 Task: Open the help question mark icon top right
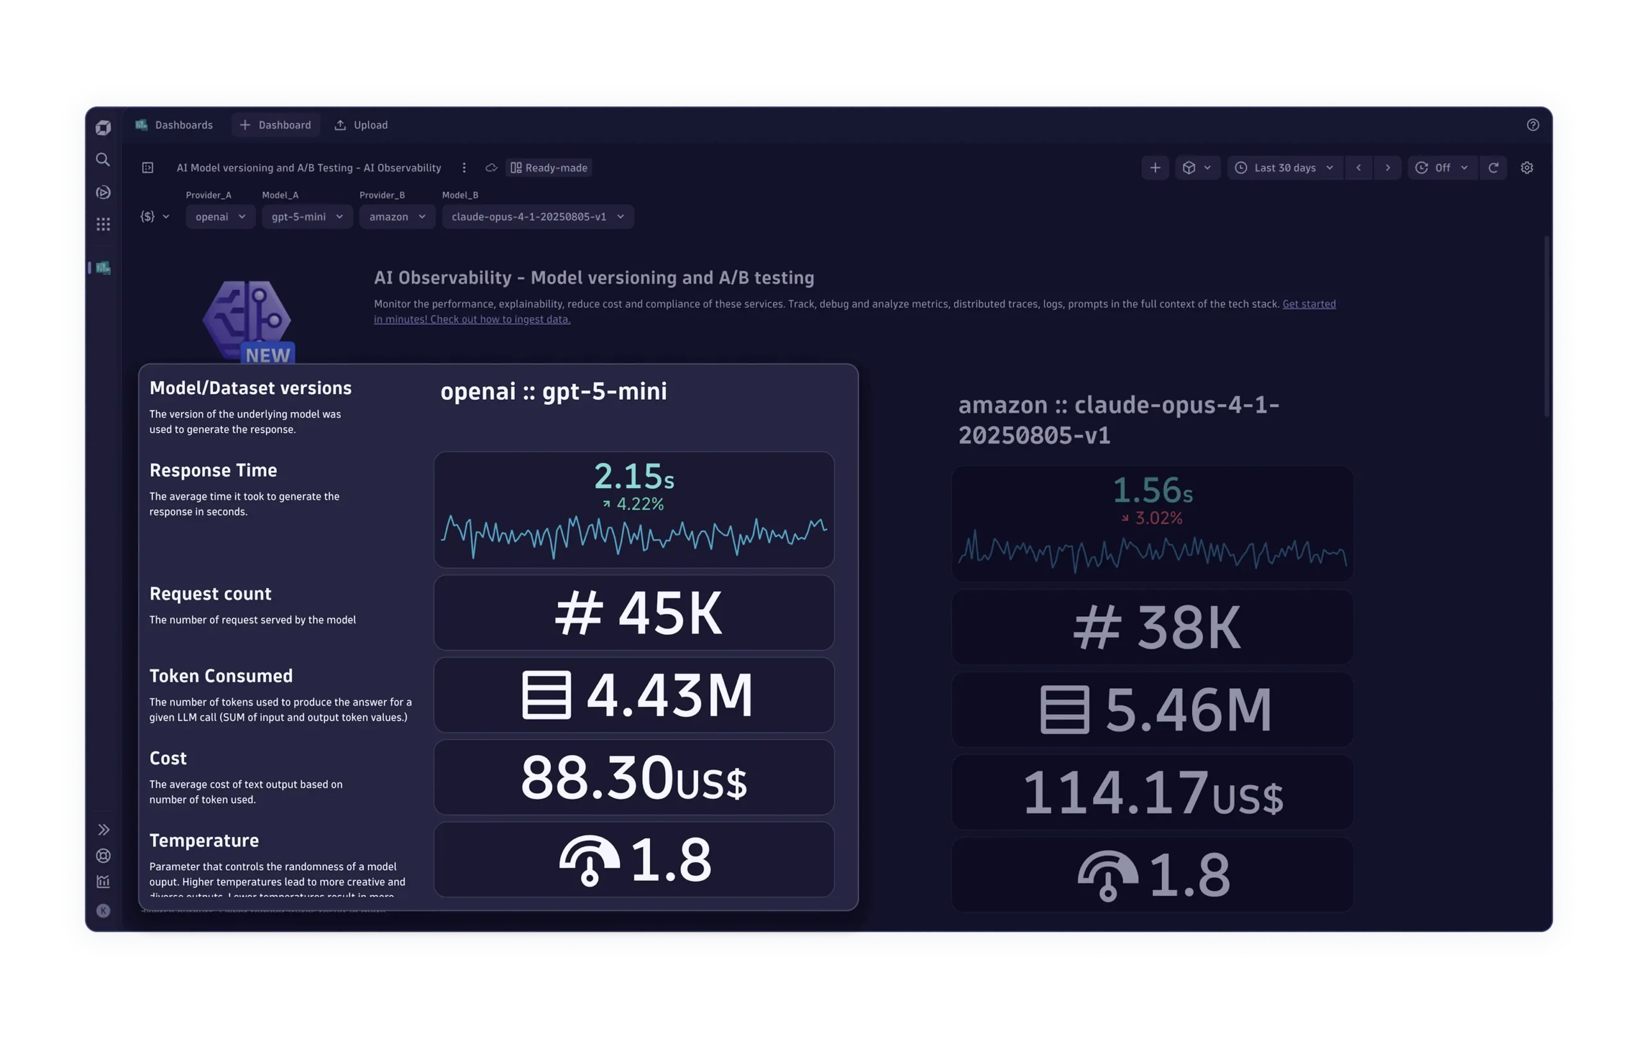pos(1532,124)
